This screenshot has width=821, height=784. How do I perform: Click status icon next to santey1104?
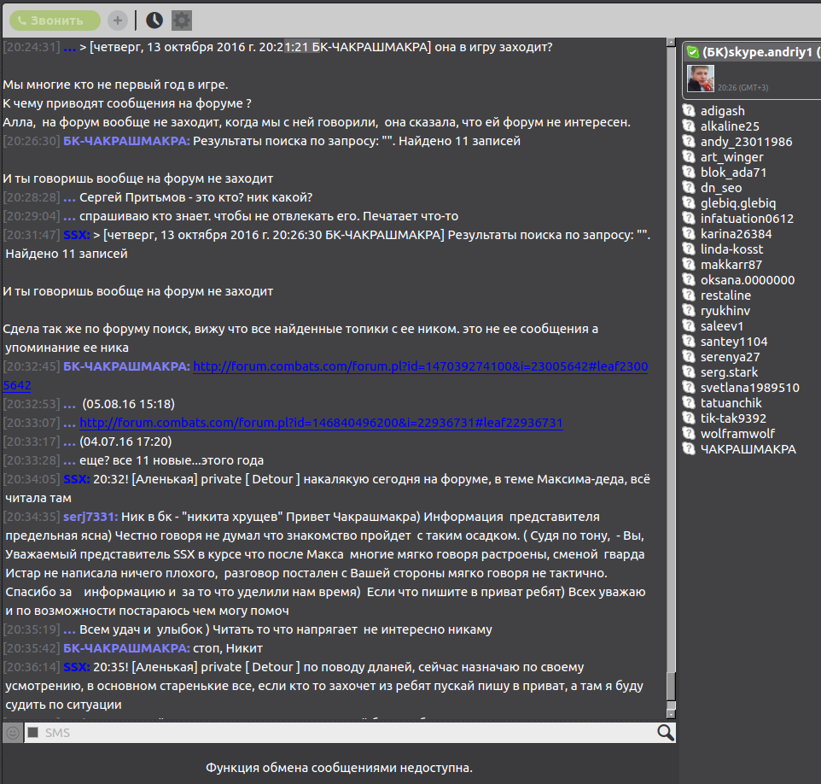689,341
